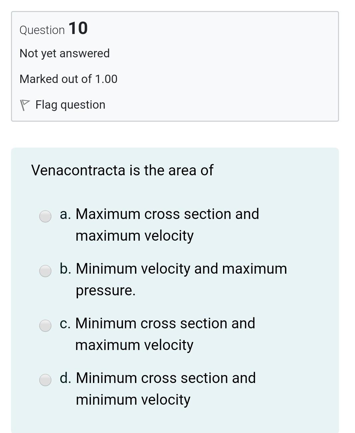Click the text 'Minimum velocity and maximum'

tap(181, 269)
